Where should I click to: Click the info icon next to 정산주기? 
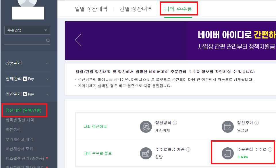coord(256,123)
